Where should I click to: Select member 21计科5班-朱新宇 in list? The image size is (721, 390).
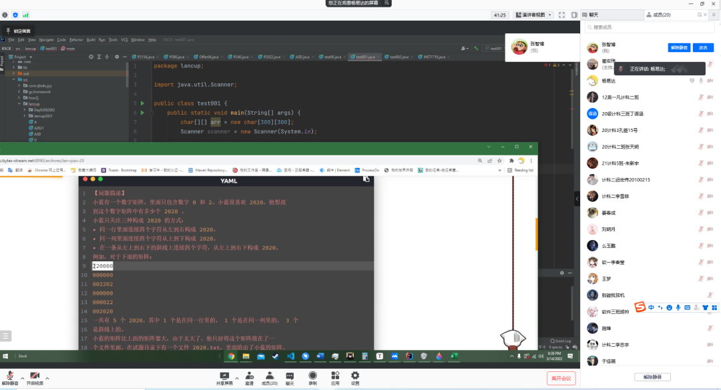point(650,163)
